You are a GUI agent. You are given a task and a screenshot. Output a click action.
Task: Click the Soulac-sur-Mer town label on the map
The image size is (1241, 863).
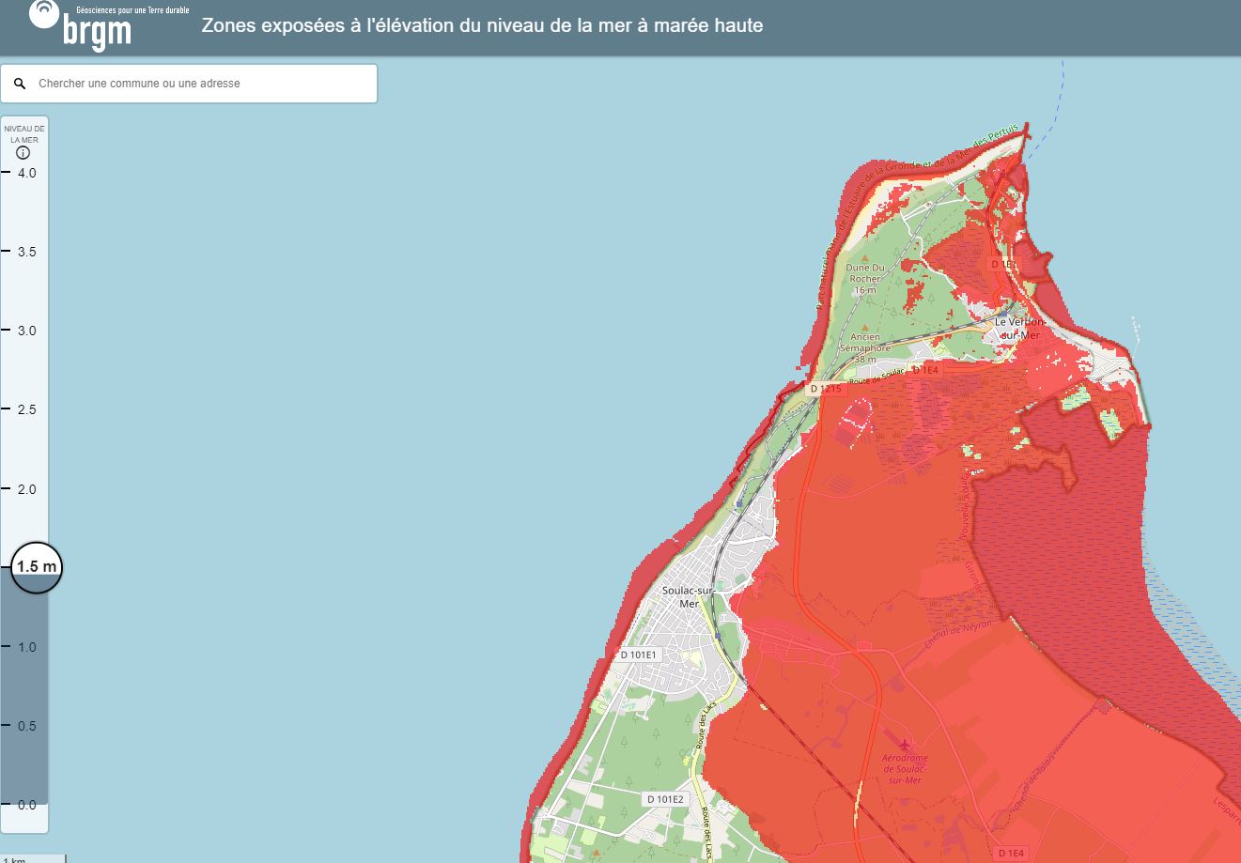click(x=689, y=597)
